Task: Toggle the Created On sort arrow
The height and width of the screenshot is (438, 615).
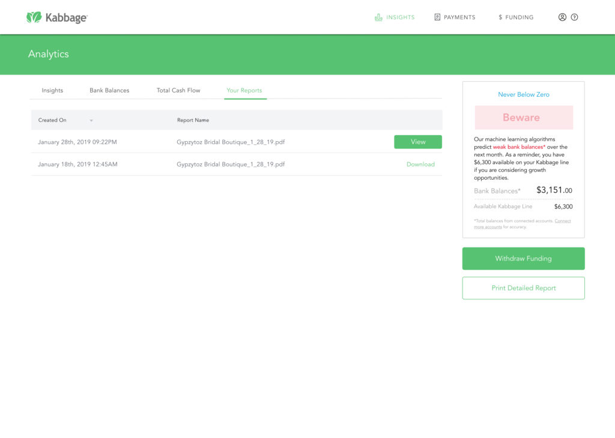Action: tap(91, 121)
